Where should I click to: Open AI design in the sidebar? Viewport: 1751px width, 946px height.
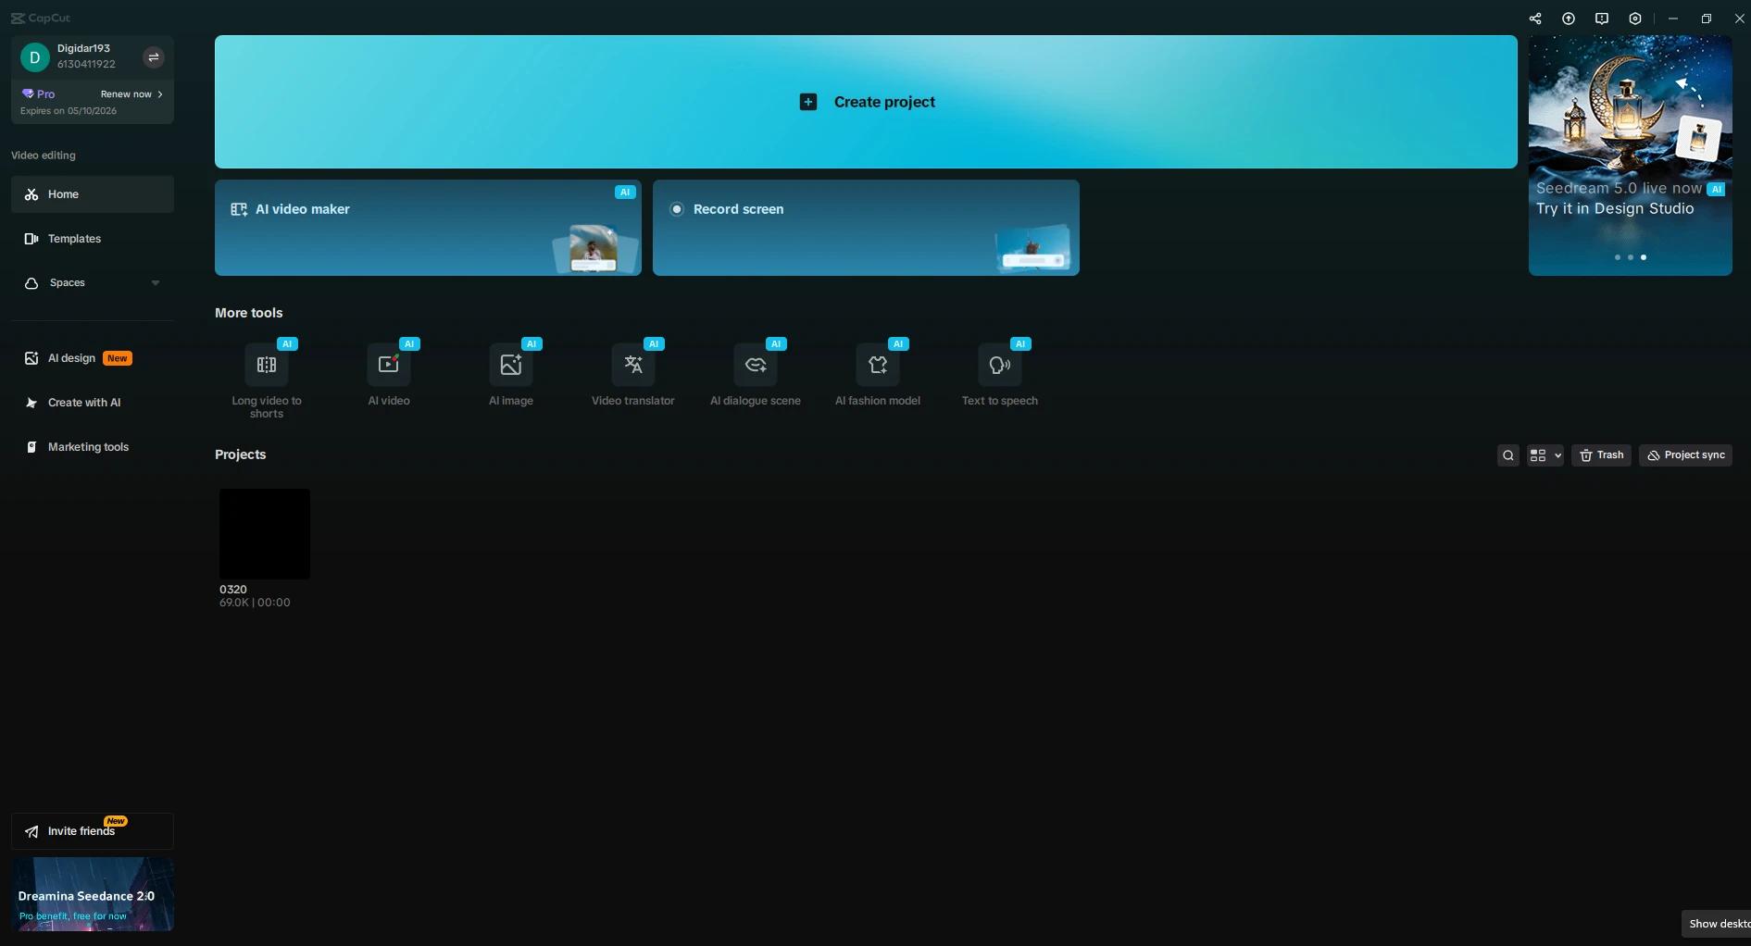pyautogui.click(x=93, y=358)
